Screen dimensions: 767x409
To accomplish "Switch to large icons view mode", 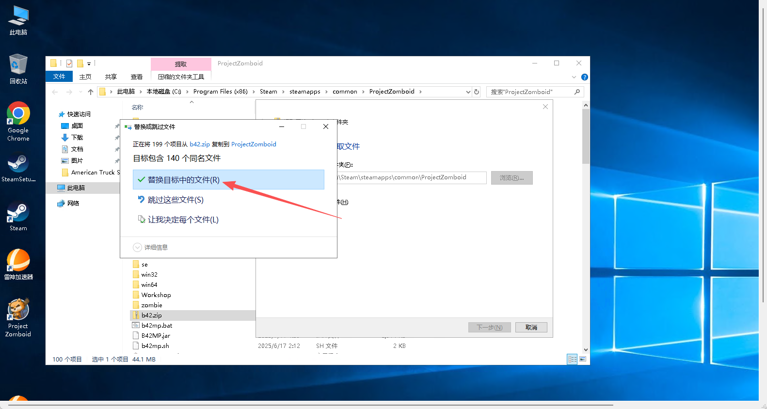I will point(583,359).
